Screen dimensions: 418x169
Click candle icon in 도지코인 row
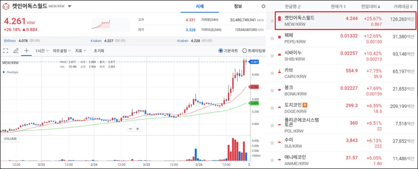(x=279, y=107)
